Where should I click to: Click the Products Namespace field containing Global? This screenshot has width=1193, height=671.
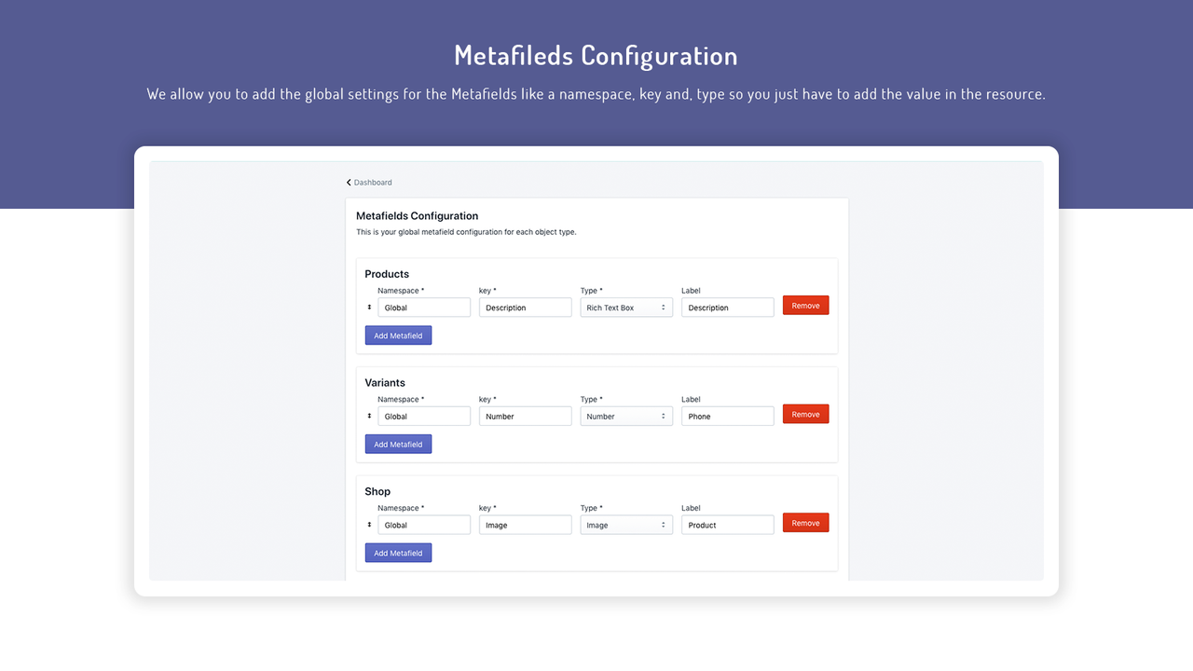[424, 307]
